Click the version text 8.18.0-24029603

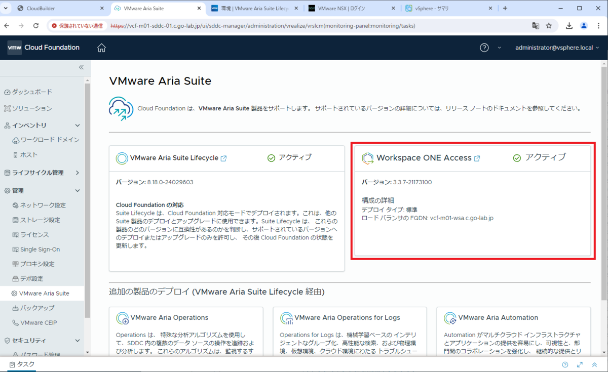point(170,182)
